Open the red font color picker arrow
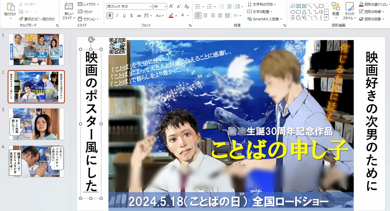 (176, 16)
